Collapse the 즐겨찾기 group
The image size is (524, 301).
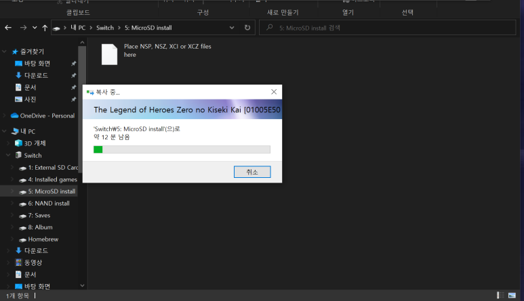[4, 51]
